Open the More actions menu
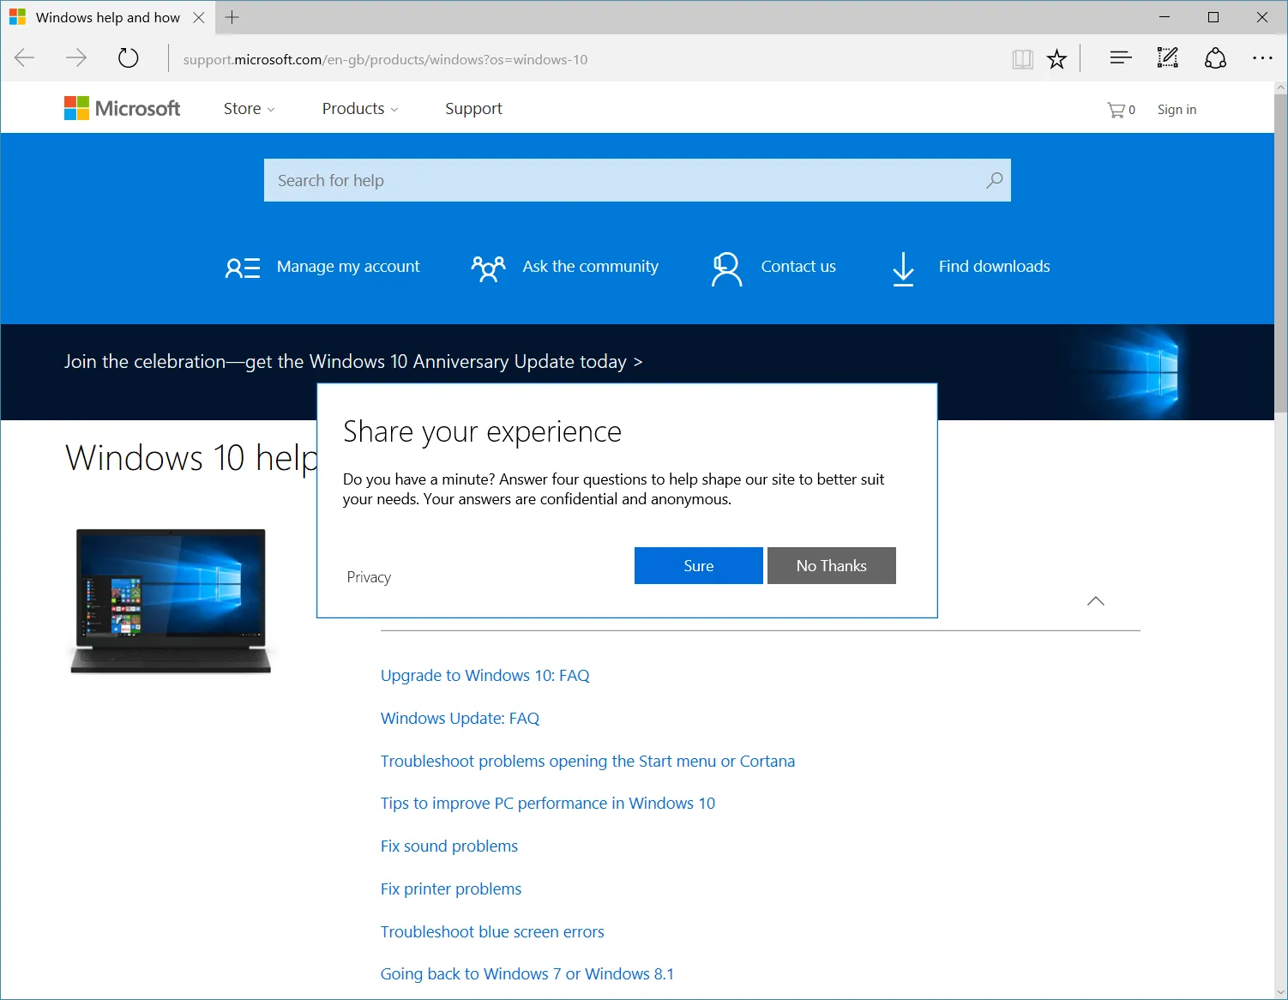This screenshot has width=1288, height=1000. tap(1262, 58)
